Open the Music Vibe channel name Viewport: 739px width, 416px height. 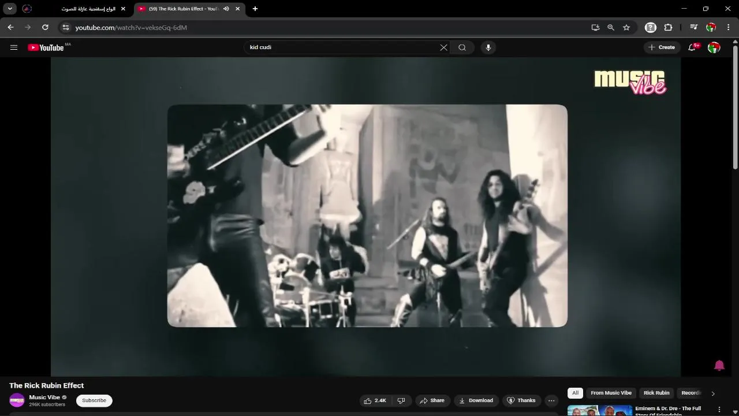click(x=44, y=398)
